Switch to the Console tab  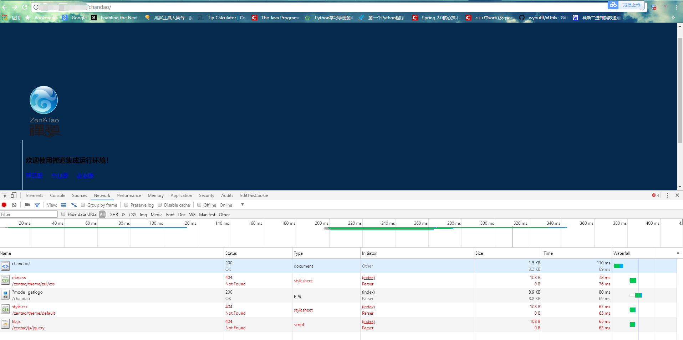57,196
